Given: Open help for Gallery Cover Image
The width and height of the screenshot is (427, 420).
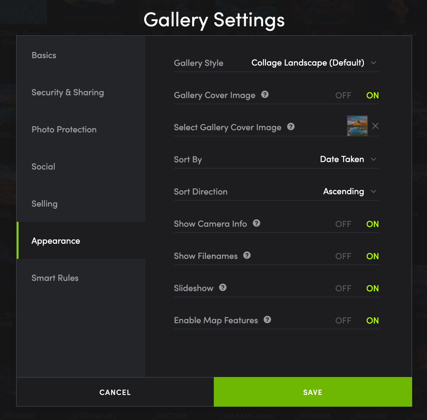Looking at the screenshot, I should pyautogui.click(x=265, y=95).
